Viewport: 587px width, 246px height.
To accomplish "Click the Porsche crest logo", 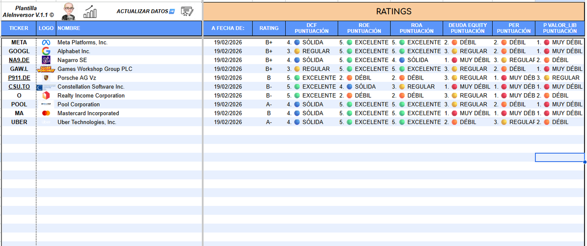I will tap(46, 78).
